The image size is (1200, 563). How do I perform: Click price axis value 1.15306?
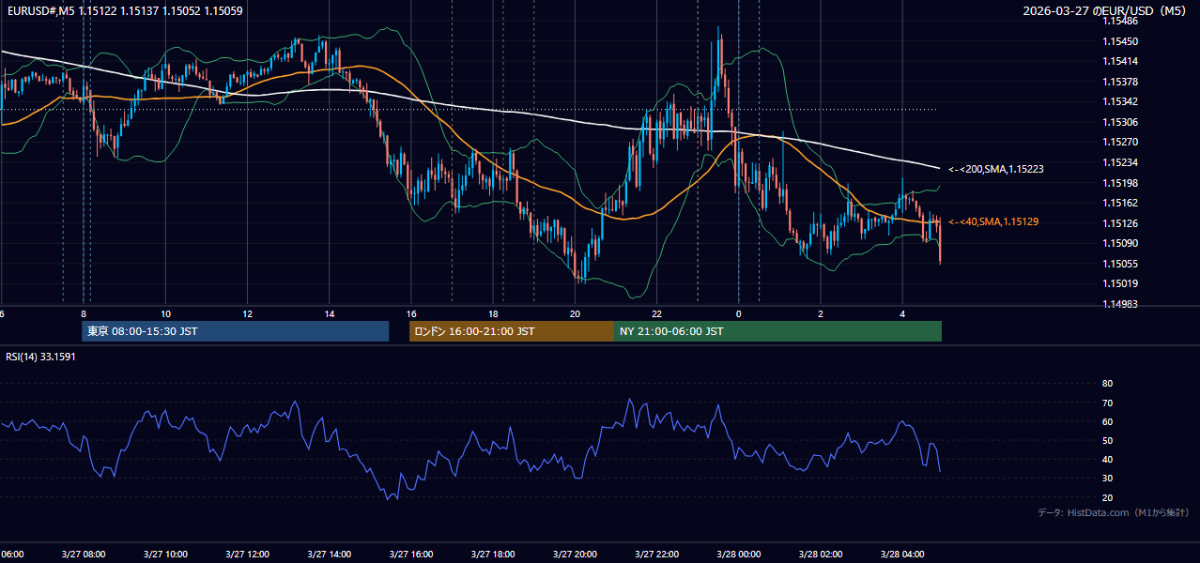click(x=1120, y=122)
